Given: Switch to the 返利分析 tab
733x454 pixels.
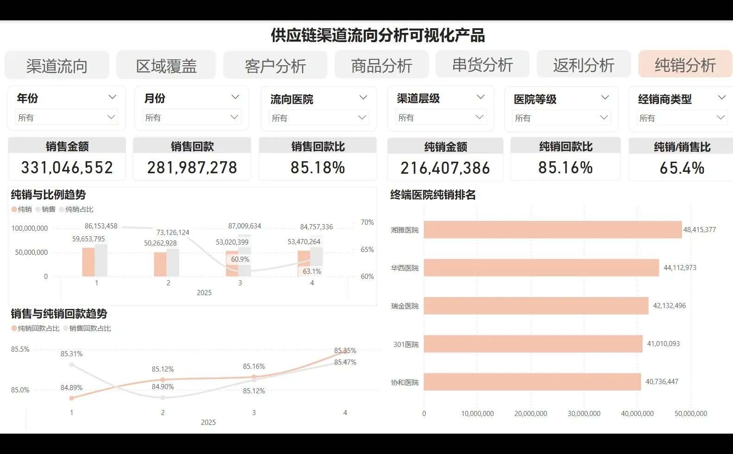Looking at the screenshot, I should [584, 64].
